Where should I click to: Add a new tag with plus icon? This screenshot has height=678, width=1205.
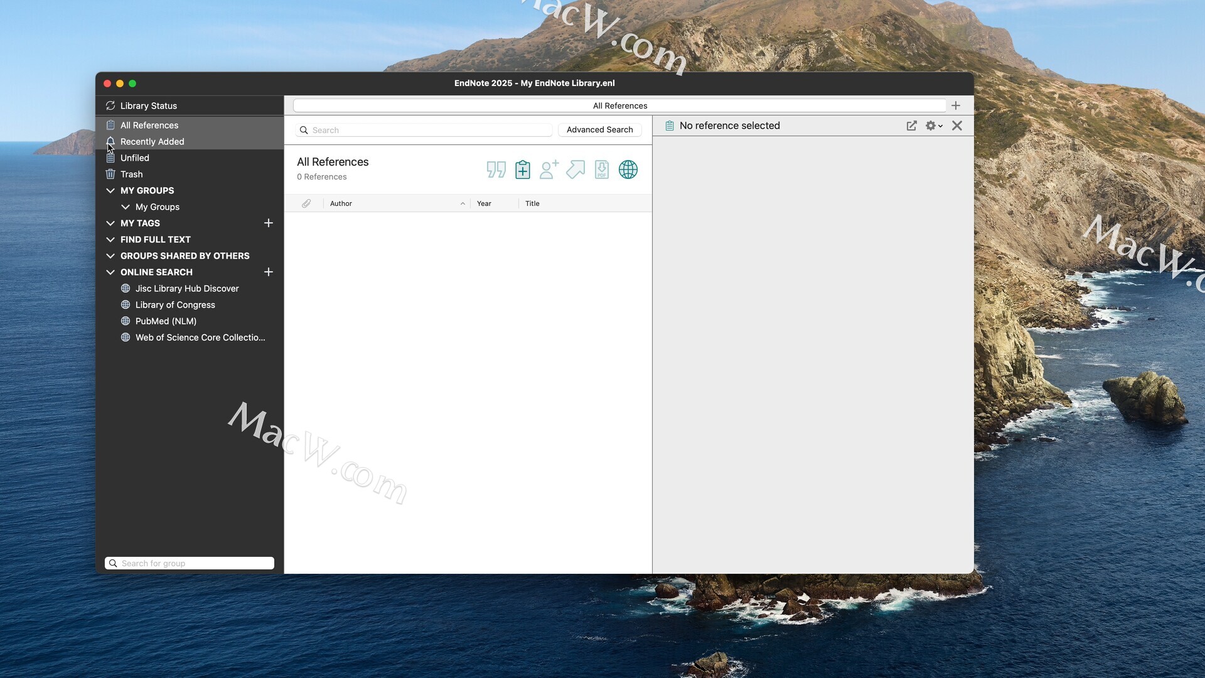[x=269, y=223]
